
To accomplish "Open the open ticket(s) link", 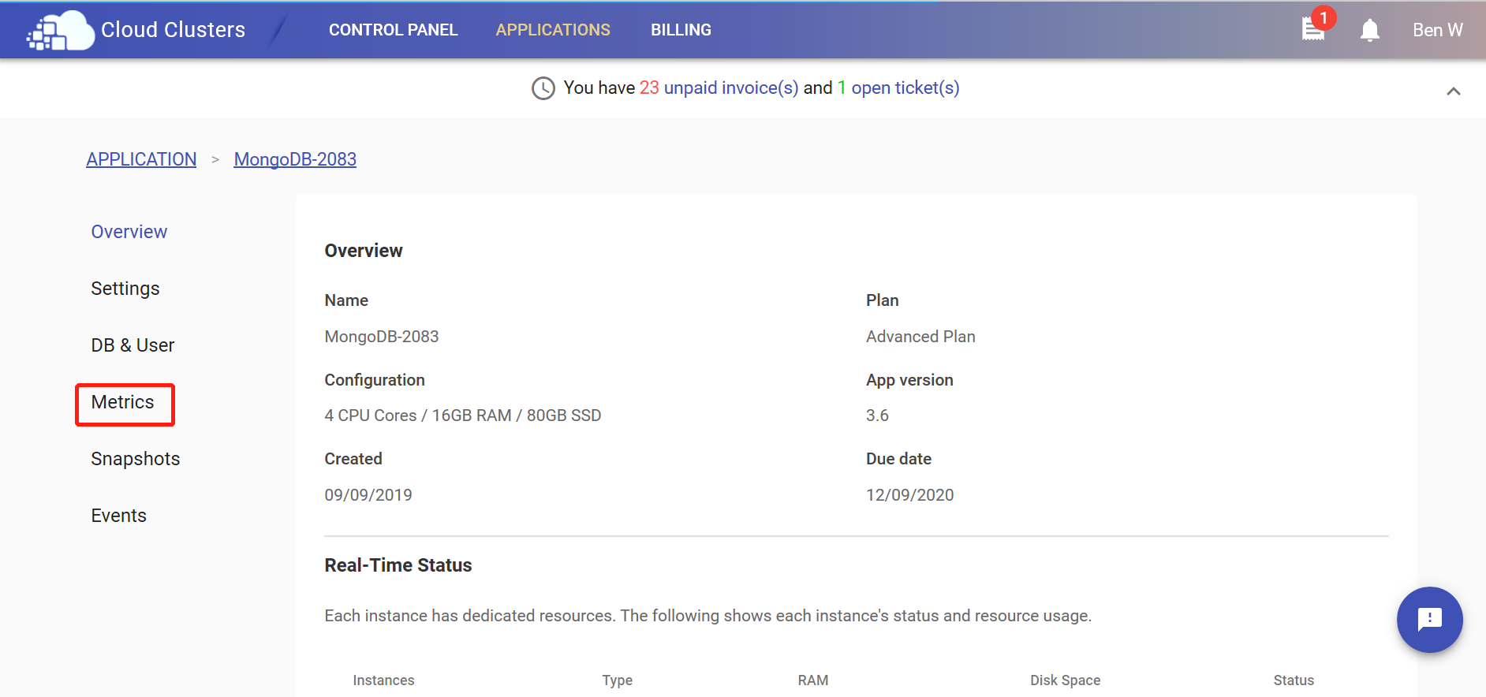I will pos(905,88).
